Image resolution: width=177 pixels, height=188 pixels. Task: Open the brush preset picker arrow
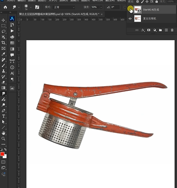pos(31,7)
